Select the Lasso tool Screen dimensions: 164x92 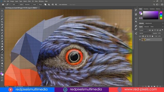tap(2, 16)
